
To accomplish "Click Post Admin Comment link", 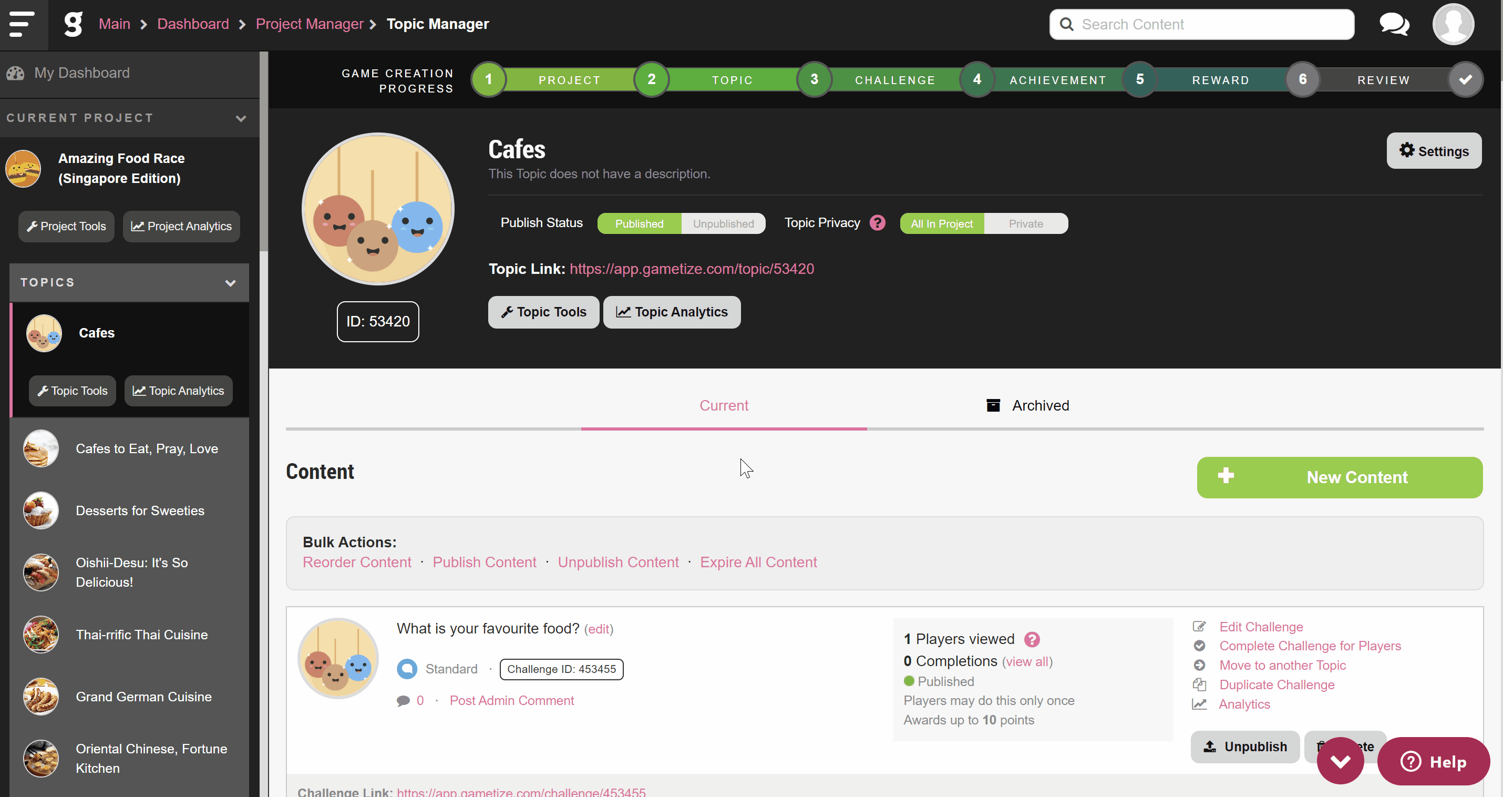I will pyautogui.click(x=512, y=701).
